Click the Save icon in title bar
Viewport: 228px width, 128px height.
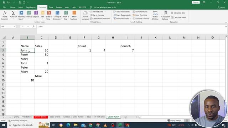click(4, 2)
